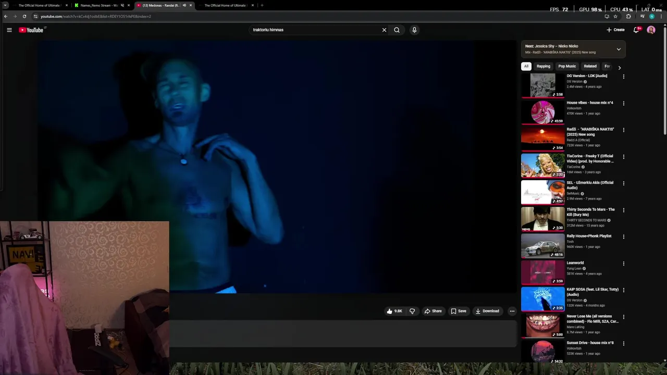
Task: Show more filter chips with right arrow
Action: 619,68
